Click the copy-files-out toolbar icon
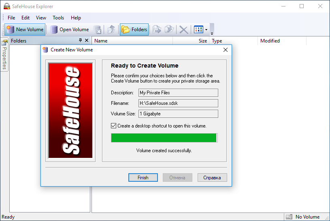 coord(157,30)
